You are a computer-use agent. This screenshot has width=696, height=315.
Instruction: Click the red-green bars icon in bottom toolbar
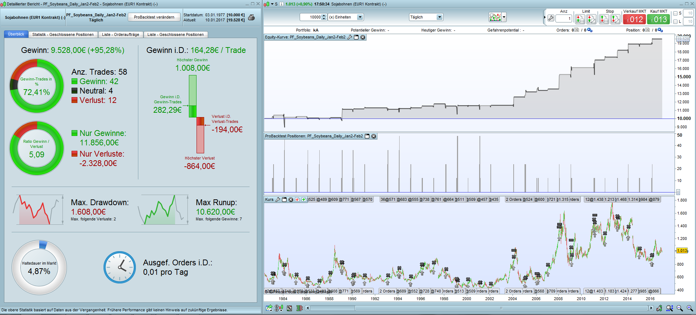tap(300, 308)
